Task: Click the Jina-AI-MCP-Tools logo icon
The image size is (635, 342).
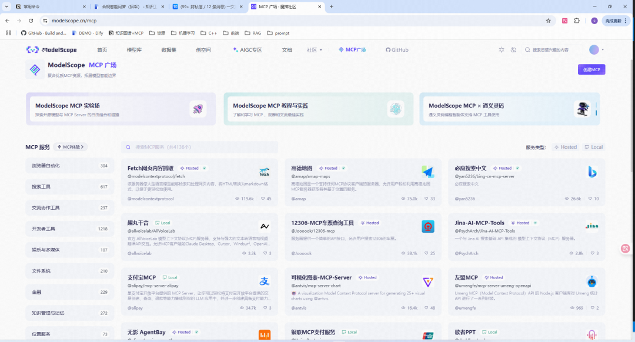Action: pyautogui.click(x=591, y=226)
